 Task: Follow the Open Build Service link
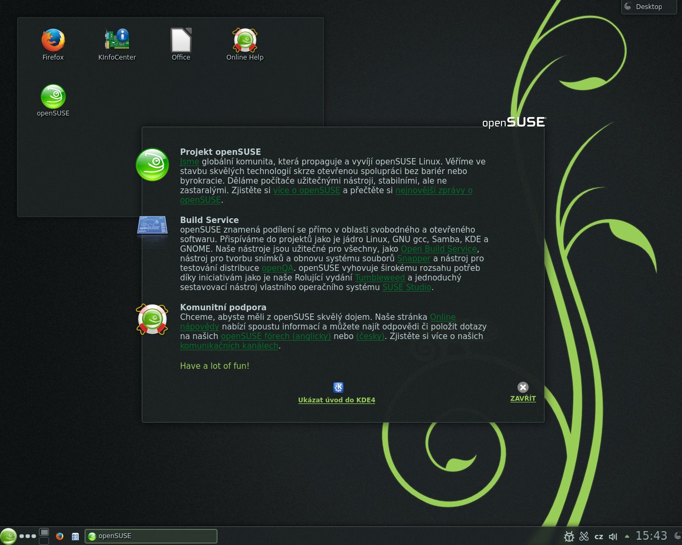(439, 249)
